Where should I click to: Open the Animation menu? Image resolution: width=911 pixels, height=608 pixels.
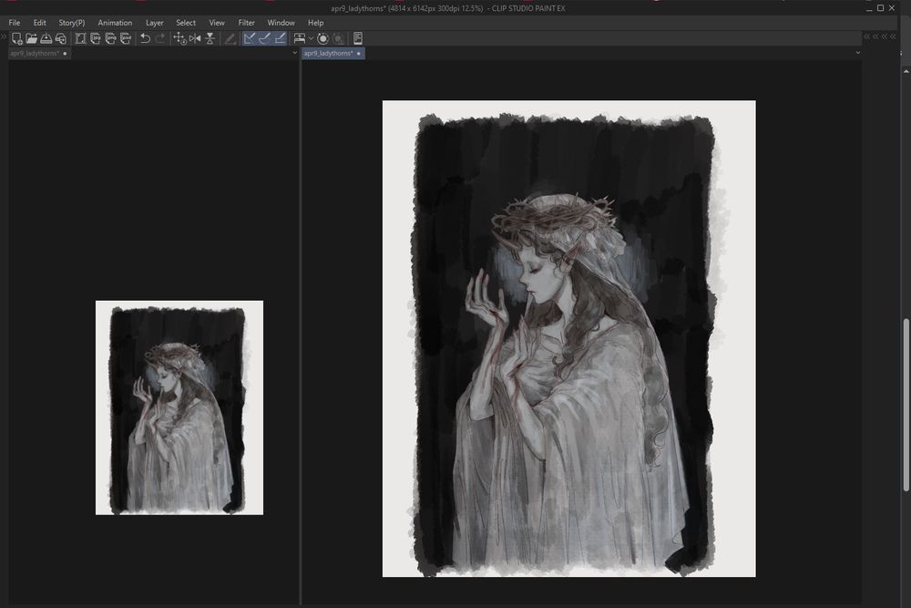click(x=114, y=22)
